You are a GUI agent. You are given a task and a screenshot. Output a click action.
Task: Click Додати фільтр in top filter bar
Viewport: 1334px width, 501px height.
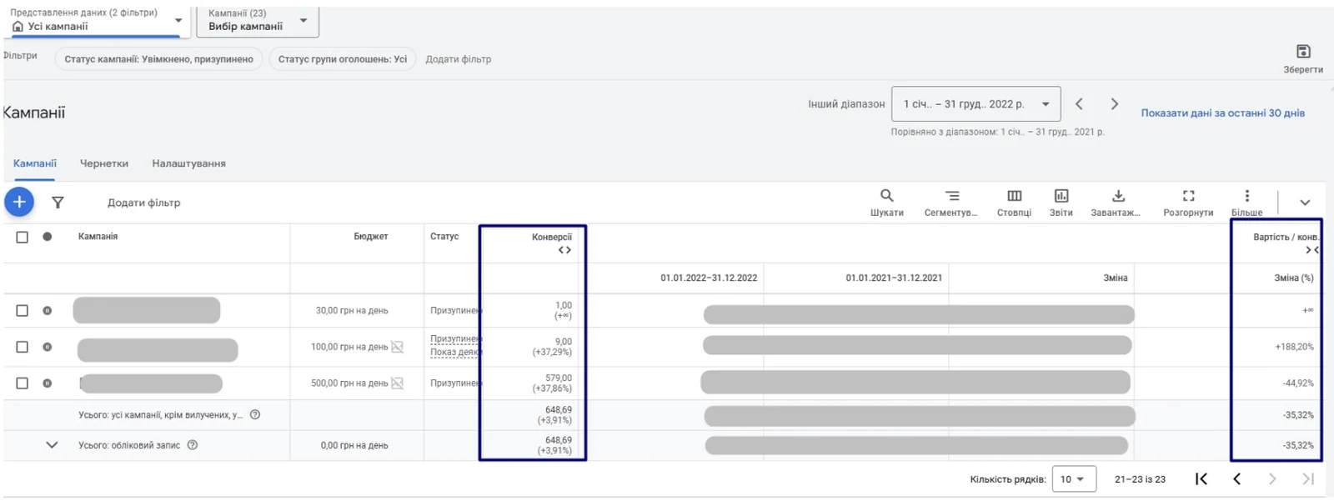click(459, 59)
